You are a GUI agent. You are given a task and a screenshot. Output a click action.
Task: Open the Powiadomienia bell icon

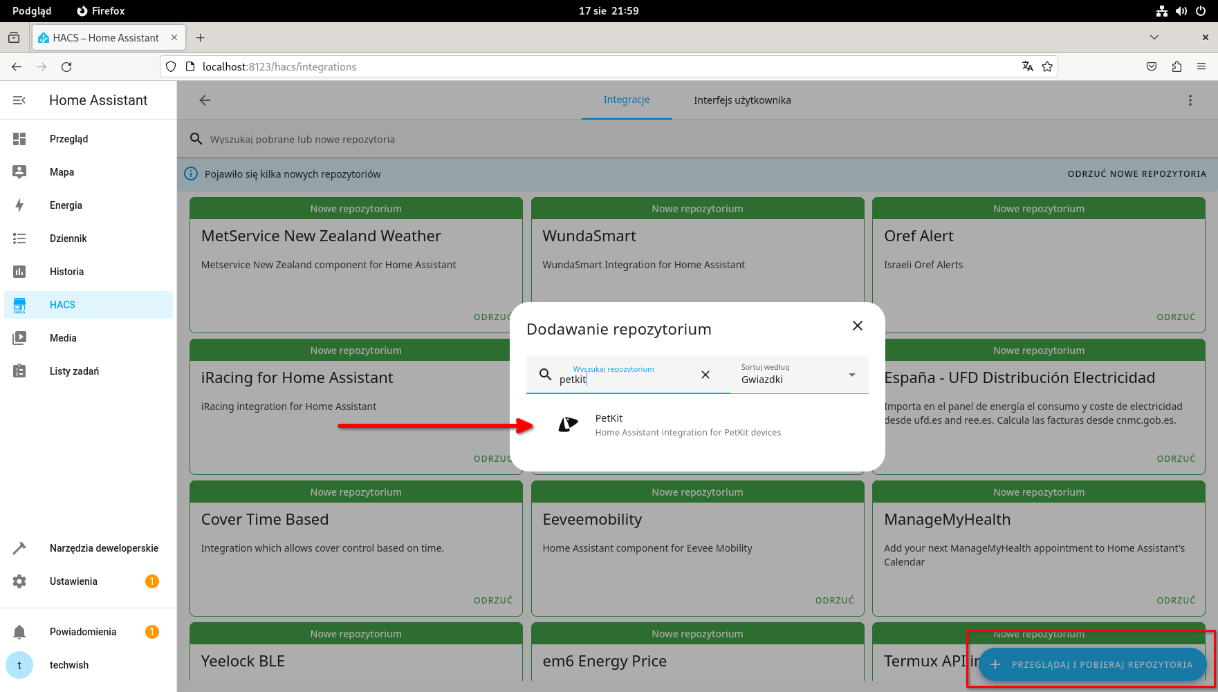19,632
